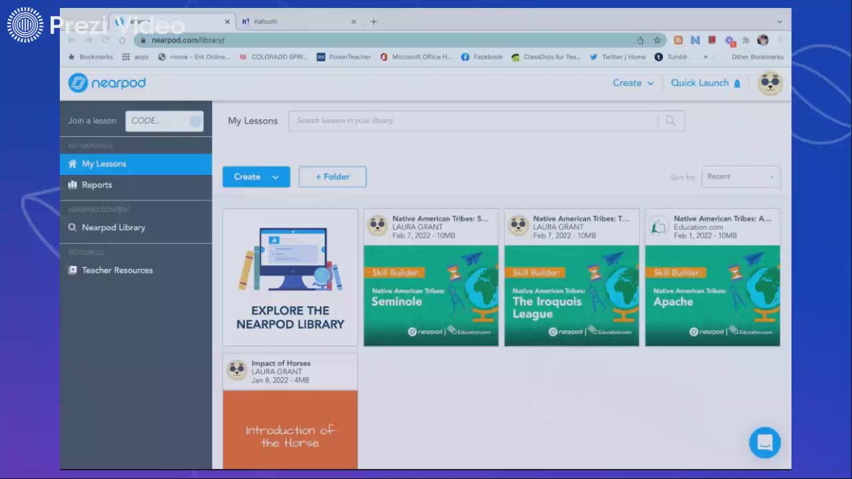Open the Microsoft Office H... bookmark
The width and height of the screenshot is (852, 479).
pyautogui.click(x=416, y=57)
